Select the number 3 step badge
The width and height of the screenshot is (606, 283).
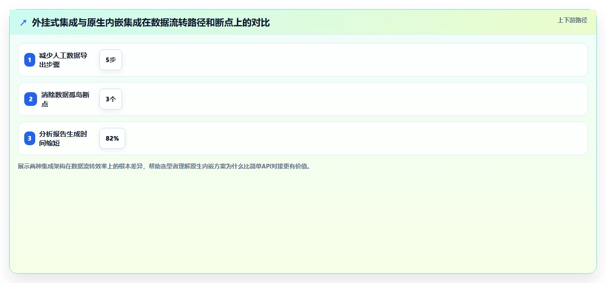(30, 138)
